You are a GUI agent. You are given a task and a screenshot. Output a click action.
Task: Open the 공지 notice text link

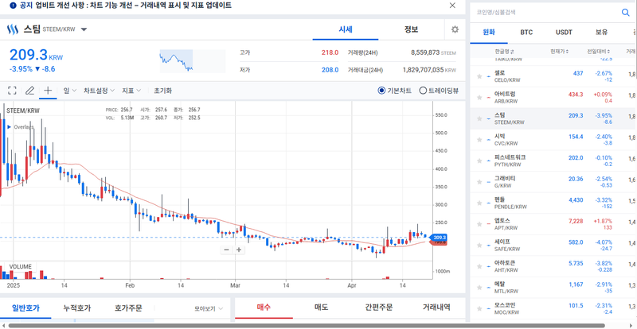(x=126, y=6)
